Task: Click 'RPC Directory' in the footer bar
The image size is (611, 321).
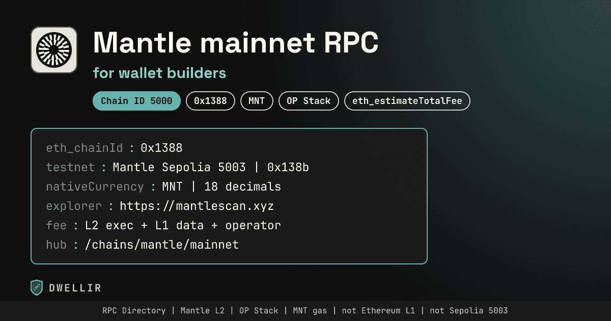Action: (x=134, y=310)
